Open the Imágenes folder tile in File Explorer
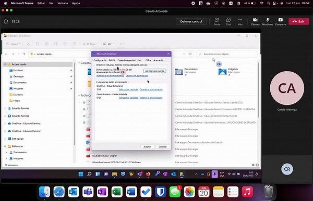The height and width of the screenshot is (201, 313). coord(228,72)
